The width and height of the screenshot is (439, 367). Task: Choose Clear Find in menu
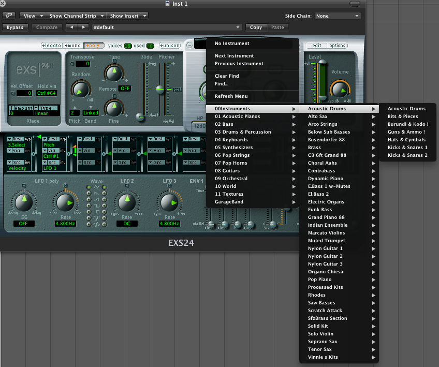[x=252, y=76]
